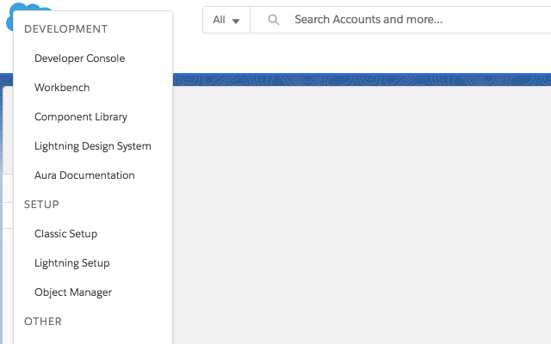This screenshot has width=551, height=344.
Task: Click the DEVELOPMENT section heading
Action: pos(65,29)
